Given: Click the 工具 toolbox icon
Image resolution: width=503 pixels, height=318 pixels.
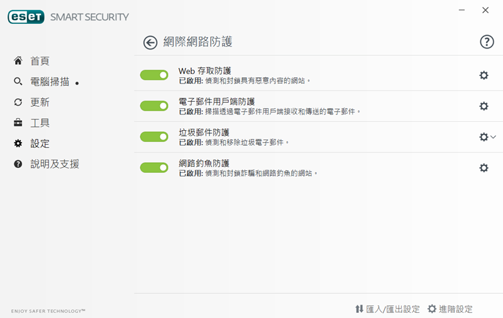Looking at the screenshot, I should tap(18, 123).
